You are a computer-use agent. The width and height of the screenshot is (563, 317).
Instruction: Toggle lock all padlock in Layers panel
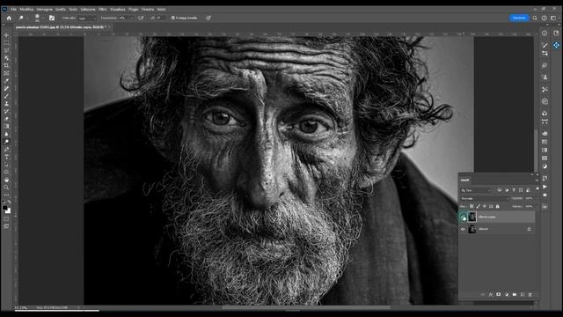pos(497,206)
